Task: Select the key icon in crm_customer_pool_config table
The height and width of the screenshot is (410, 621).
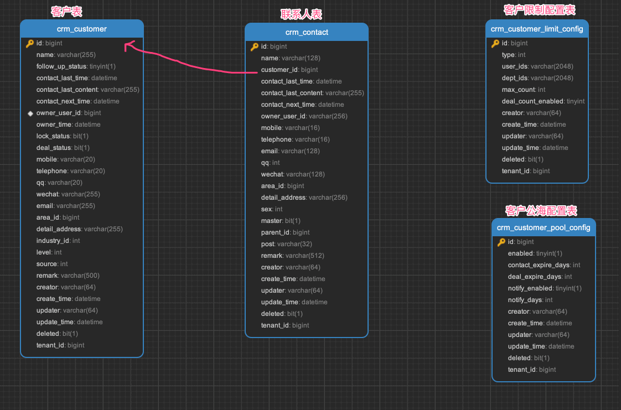Action: [x=501, y=242]
